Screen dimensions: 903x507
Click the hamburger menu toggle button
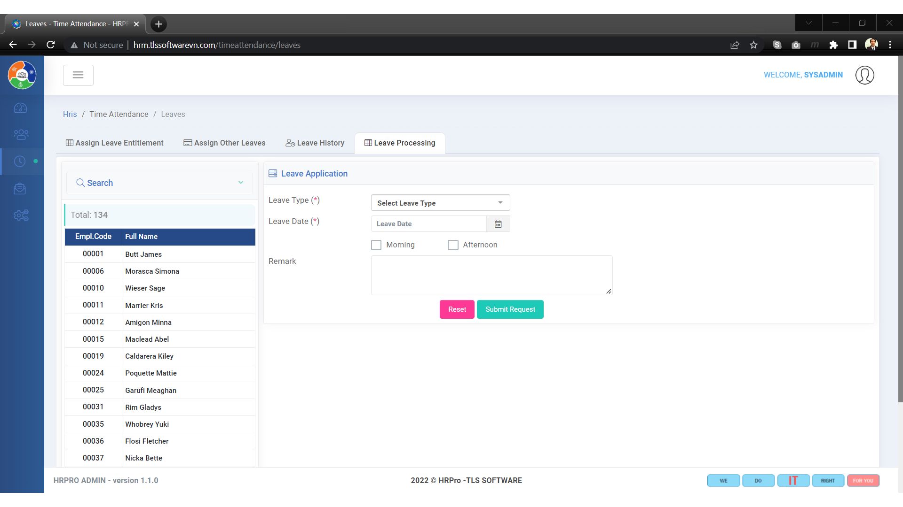click(78, 75)
